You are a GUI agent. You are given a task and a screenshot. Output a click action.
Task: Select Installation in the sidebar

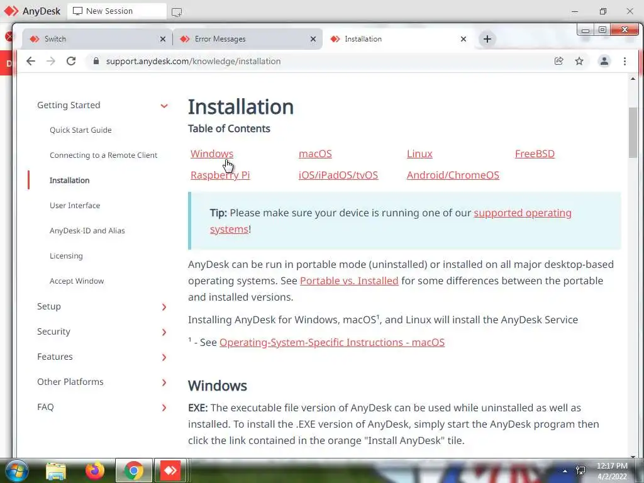point(69,180)
